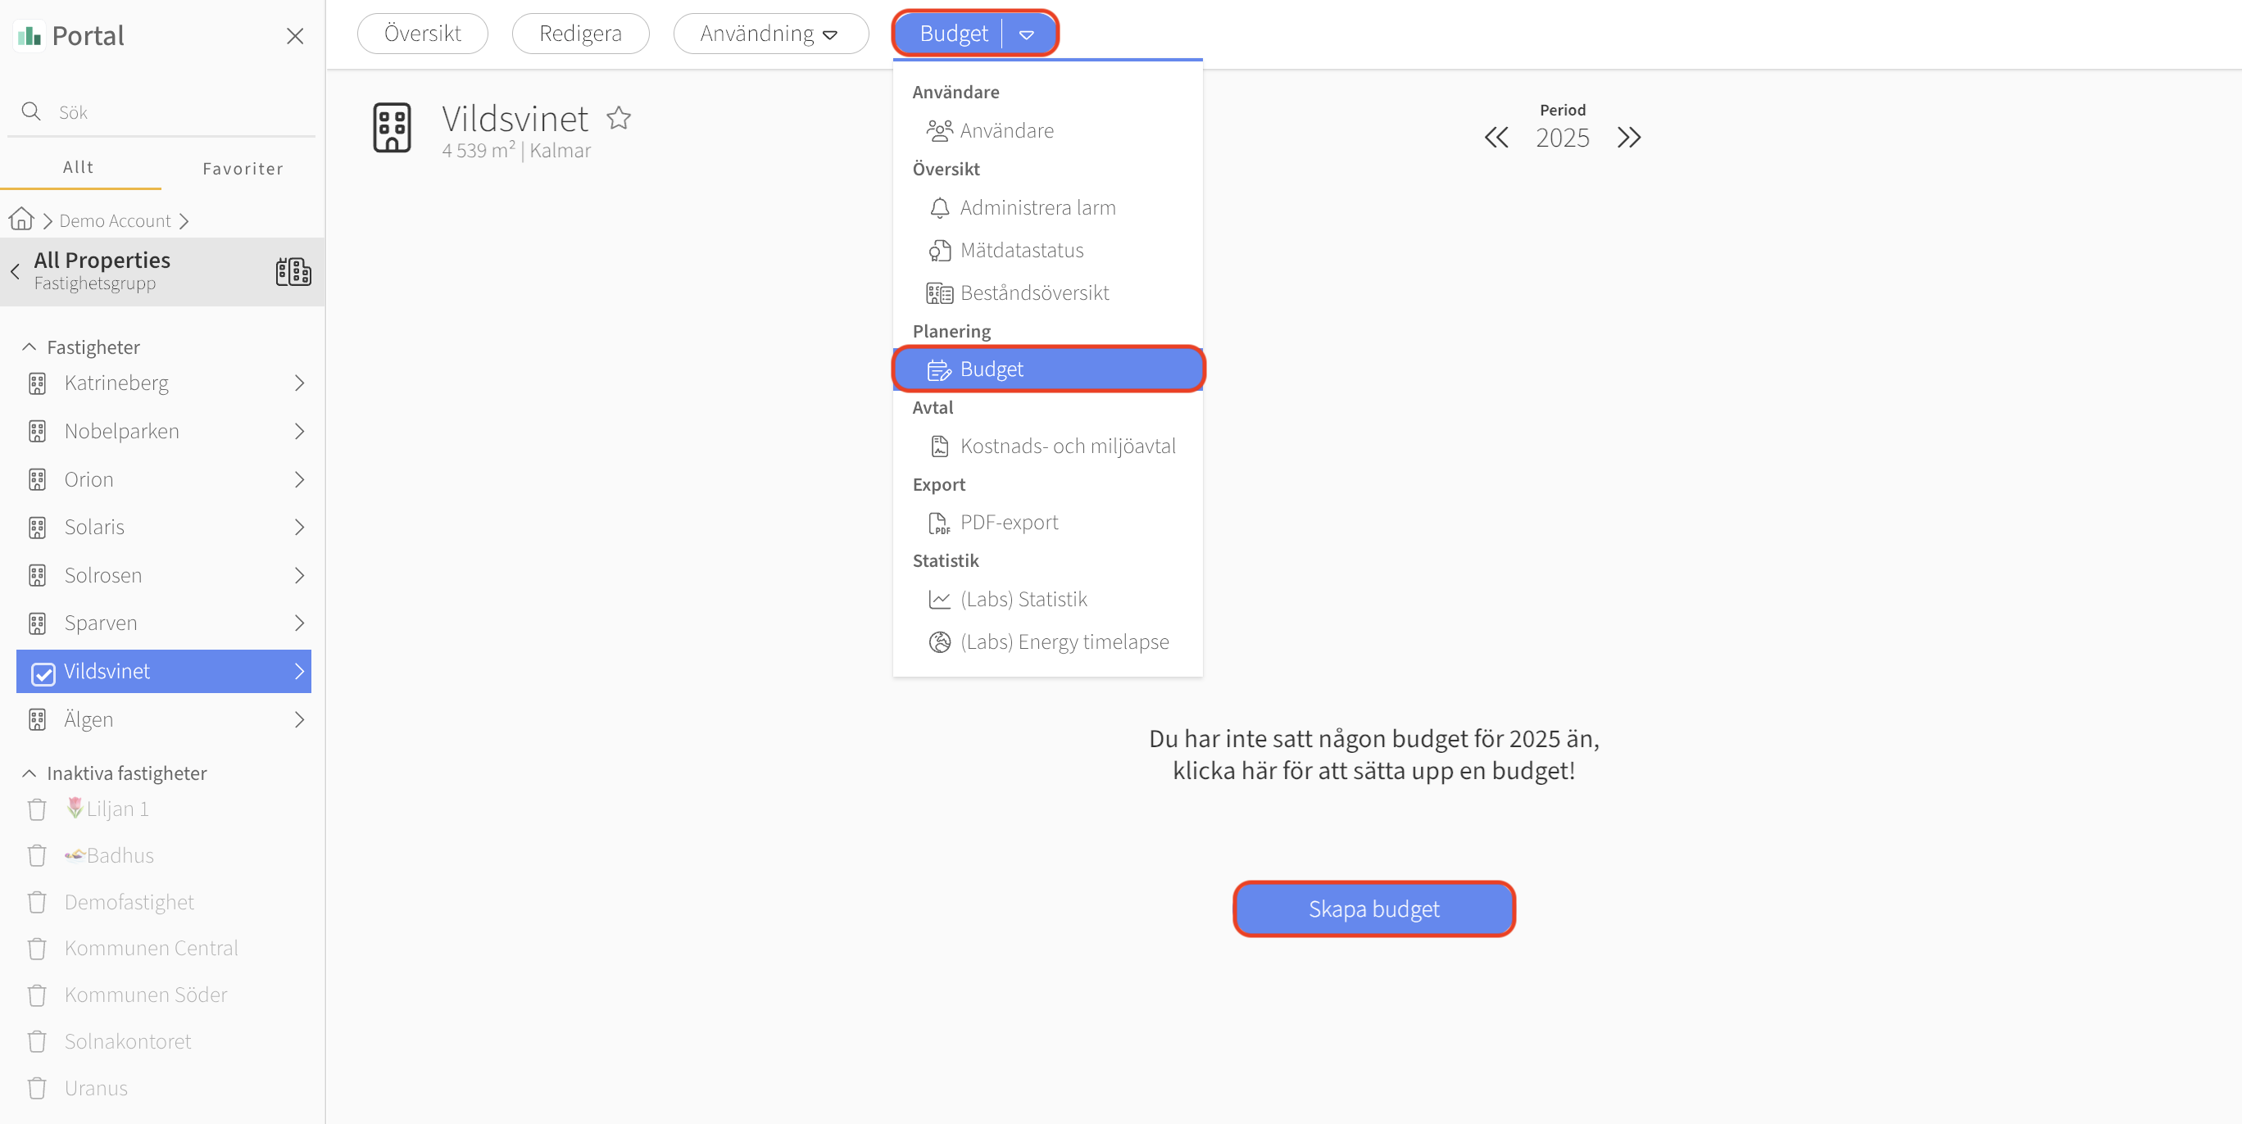Toggle the Budget dropdown arrow
Image resolution: width=2242 pixels, height=1124 pixels.
point(1027,34)
